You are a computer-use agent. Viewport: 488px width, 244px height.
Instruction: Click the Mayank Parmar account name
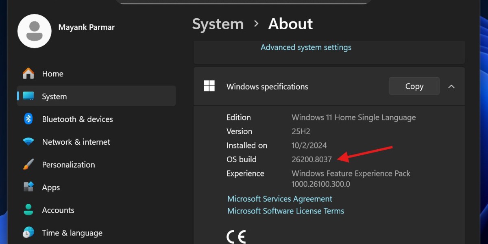point(87,28)
